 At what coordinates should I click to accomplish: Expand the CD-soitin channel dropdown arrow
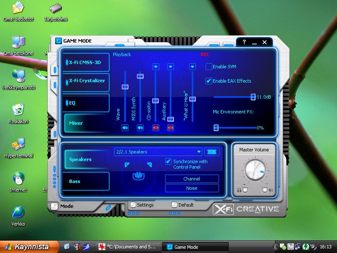click(155, 67)
